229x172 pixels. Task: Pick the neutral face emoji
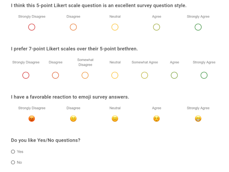click(x=115, y=119)
